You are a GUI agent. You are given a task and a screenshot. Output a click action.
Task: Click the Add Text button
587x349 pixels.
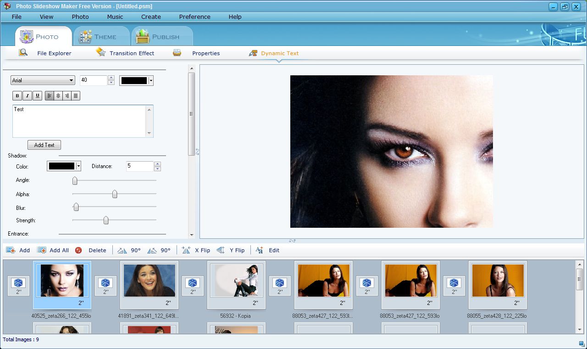[x=44, y=145]
